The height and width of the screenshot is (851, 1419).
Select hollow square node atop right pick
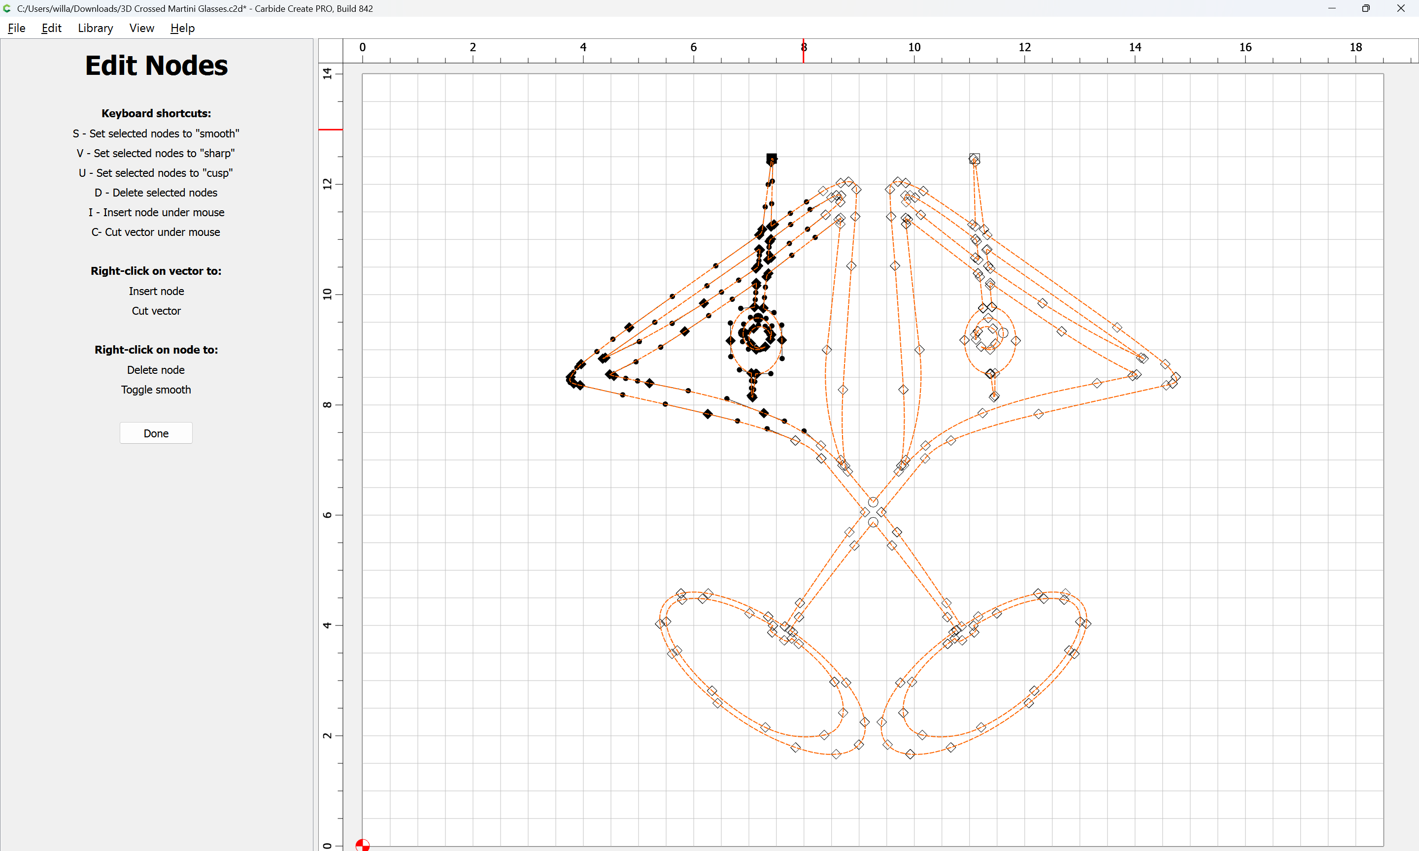click(975, 158)
